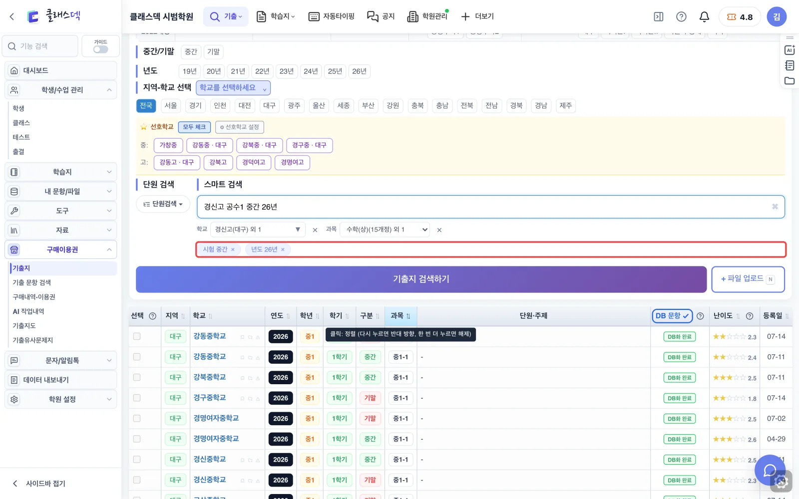The image size is (799, 499).
Task: Click the 기출지 검색하기 button
Action: point(421,279)
